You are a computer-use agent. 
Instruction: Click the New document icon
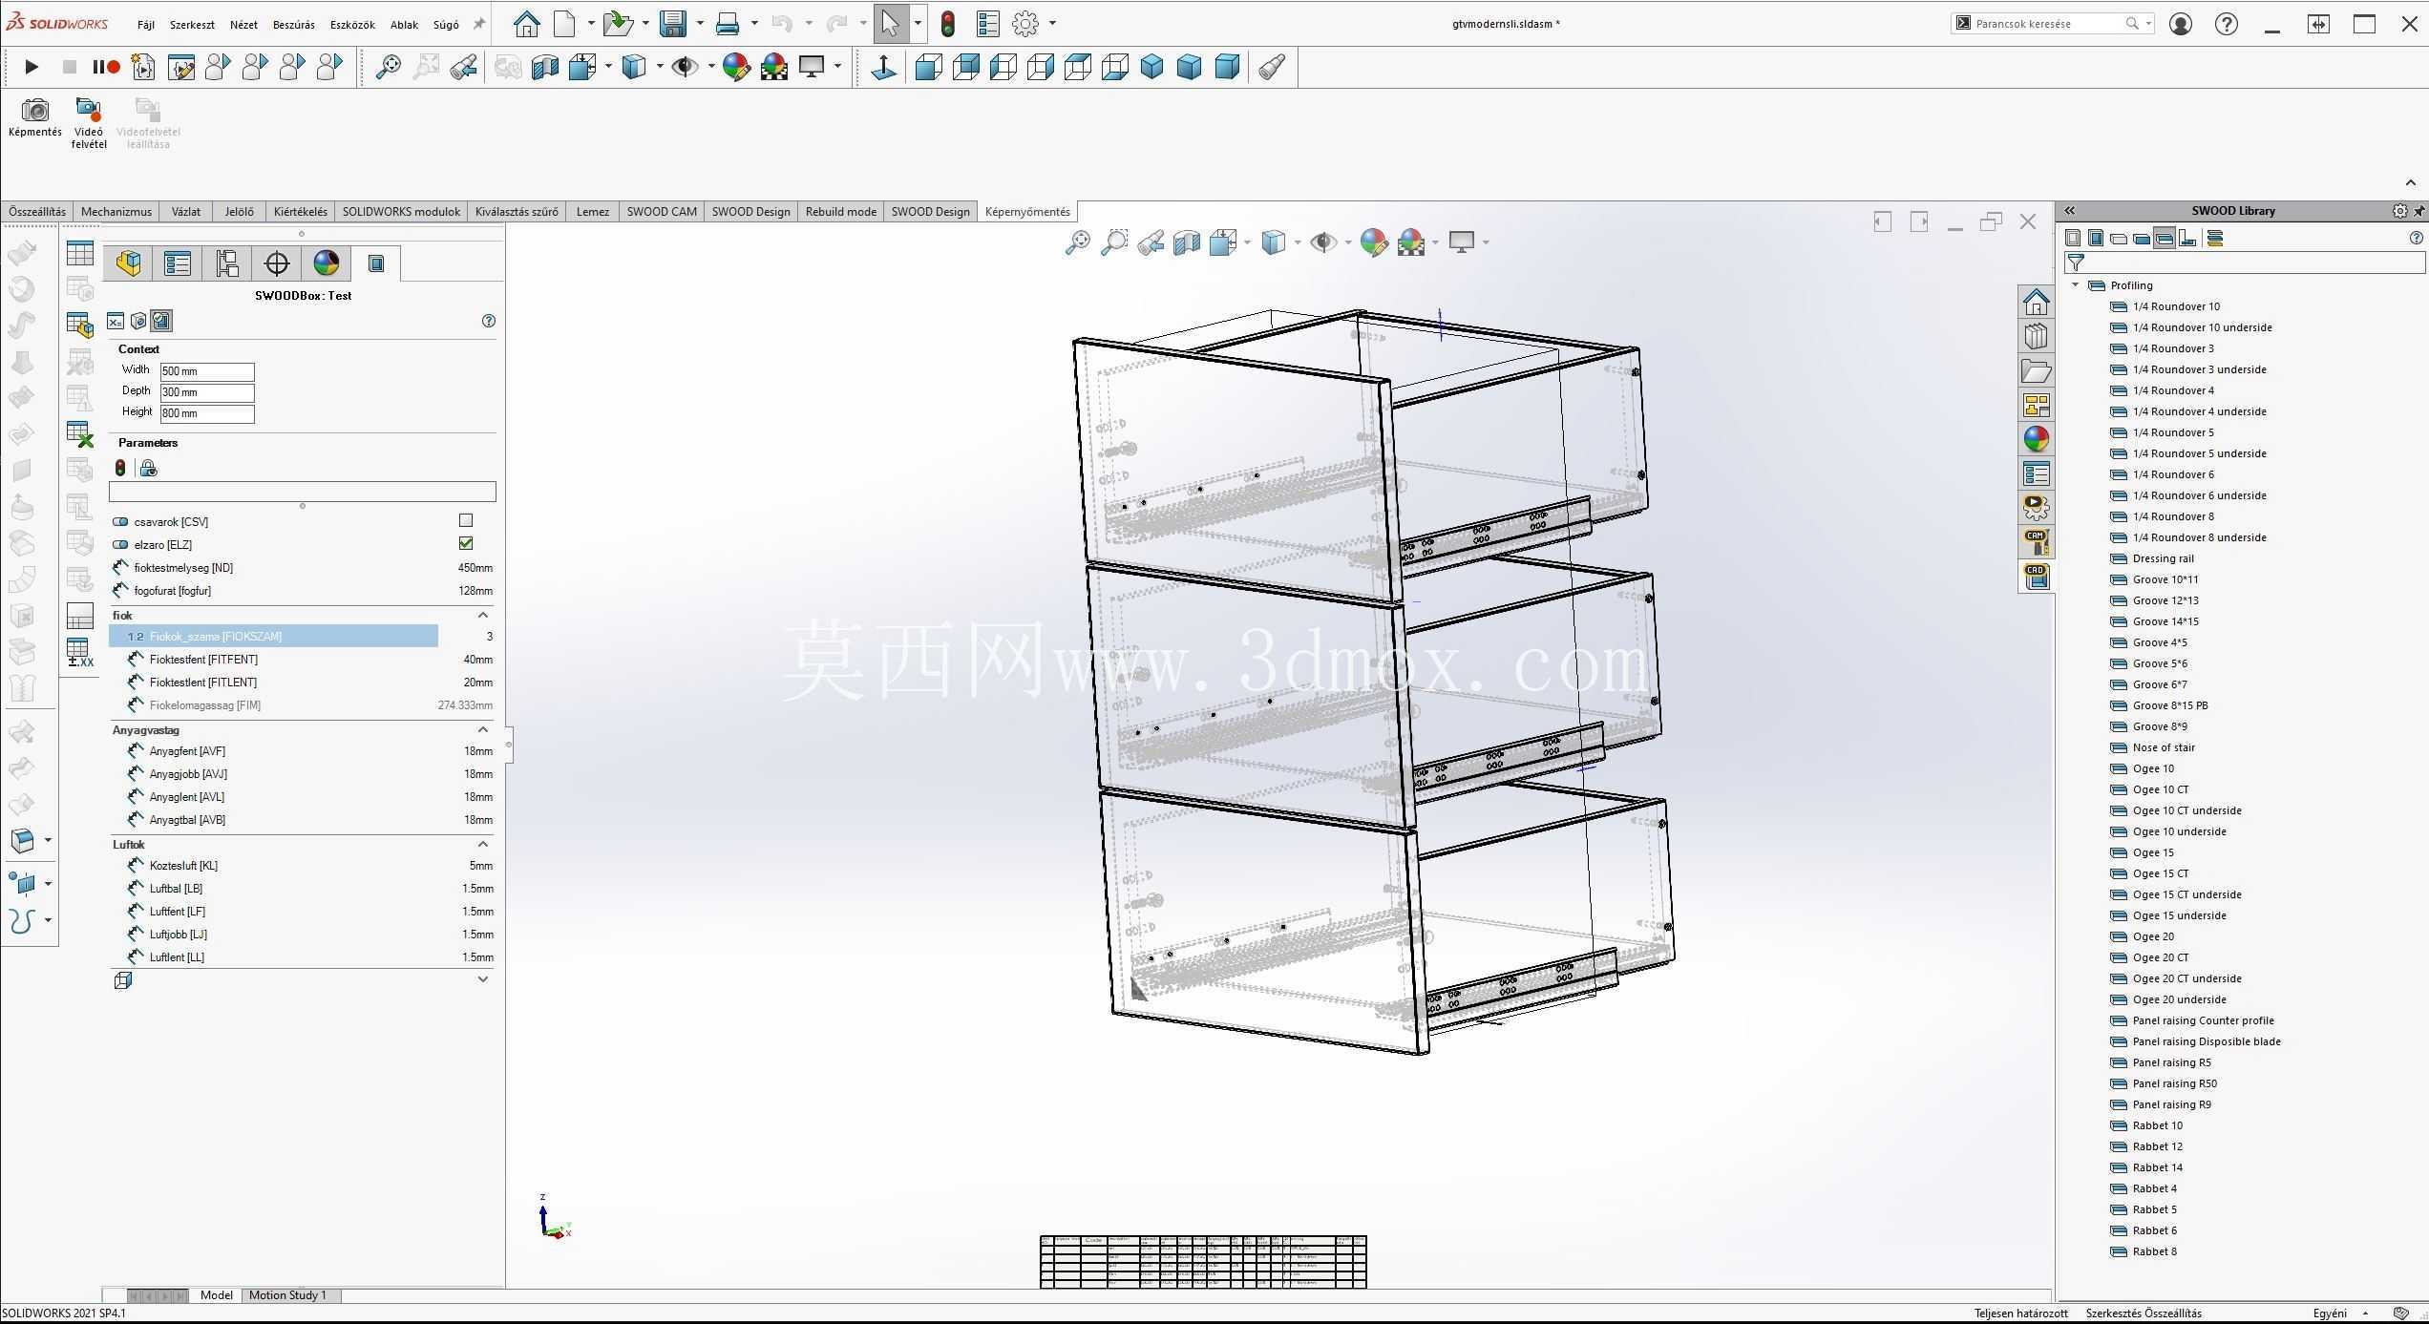pos(565,24)
